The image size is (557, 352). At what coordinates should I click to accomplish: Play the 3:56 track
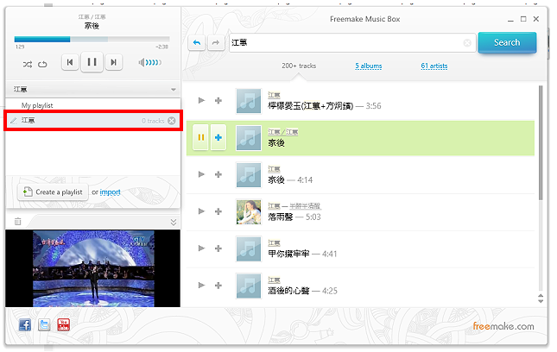(201, 100)
